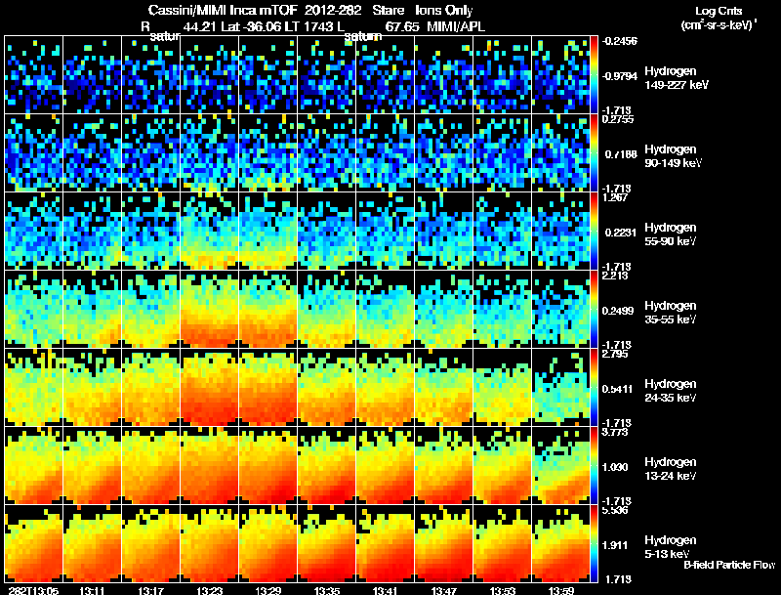Select the Hydrogen 35-55 keV panel at 13:23
Image resolution: width=781 pixels, height=595 pixels.
pyautogui.click(x=209, y=309)
